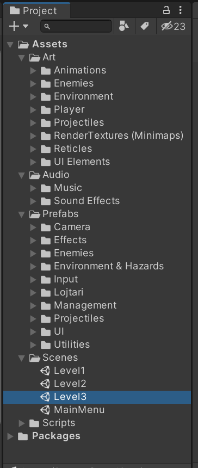Image resolution: width=198 pixels, height=468 pixels.
Task: Open the Project panel three-dot options menu
Action: point(180,10)
